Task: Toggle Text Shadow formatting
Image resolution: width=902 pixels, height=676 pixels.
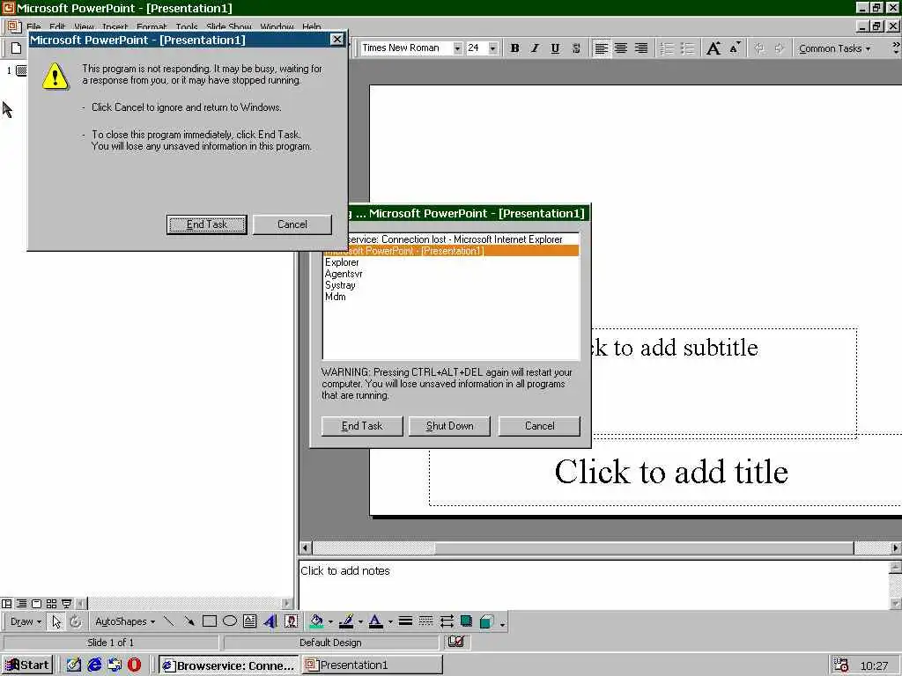Action: (576, 48)
